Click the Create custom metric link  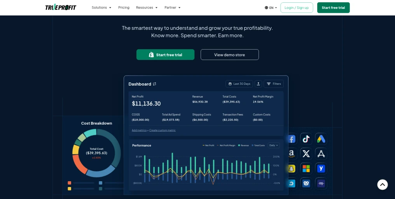pyautogui.click(x=162, y=130)
